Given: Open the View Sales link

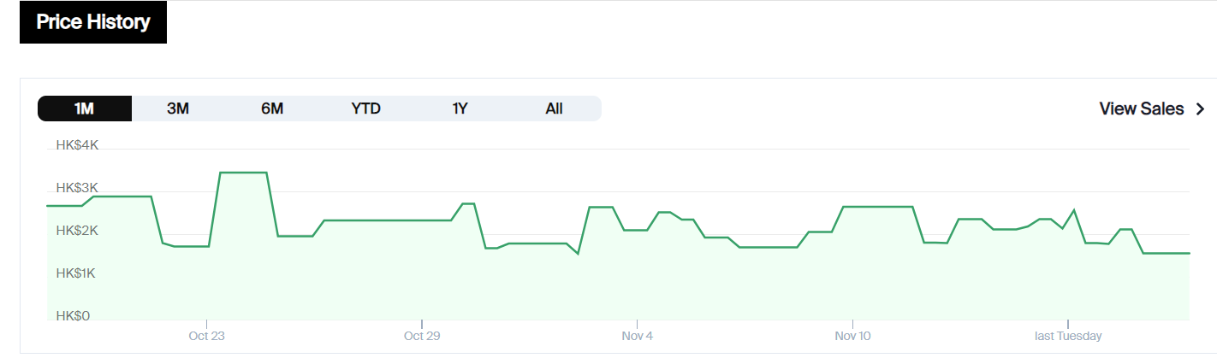Looking at the screenshot, I should tap(1142, 109).
